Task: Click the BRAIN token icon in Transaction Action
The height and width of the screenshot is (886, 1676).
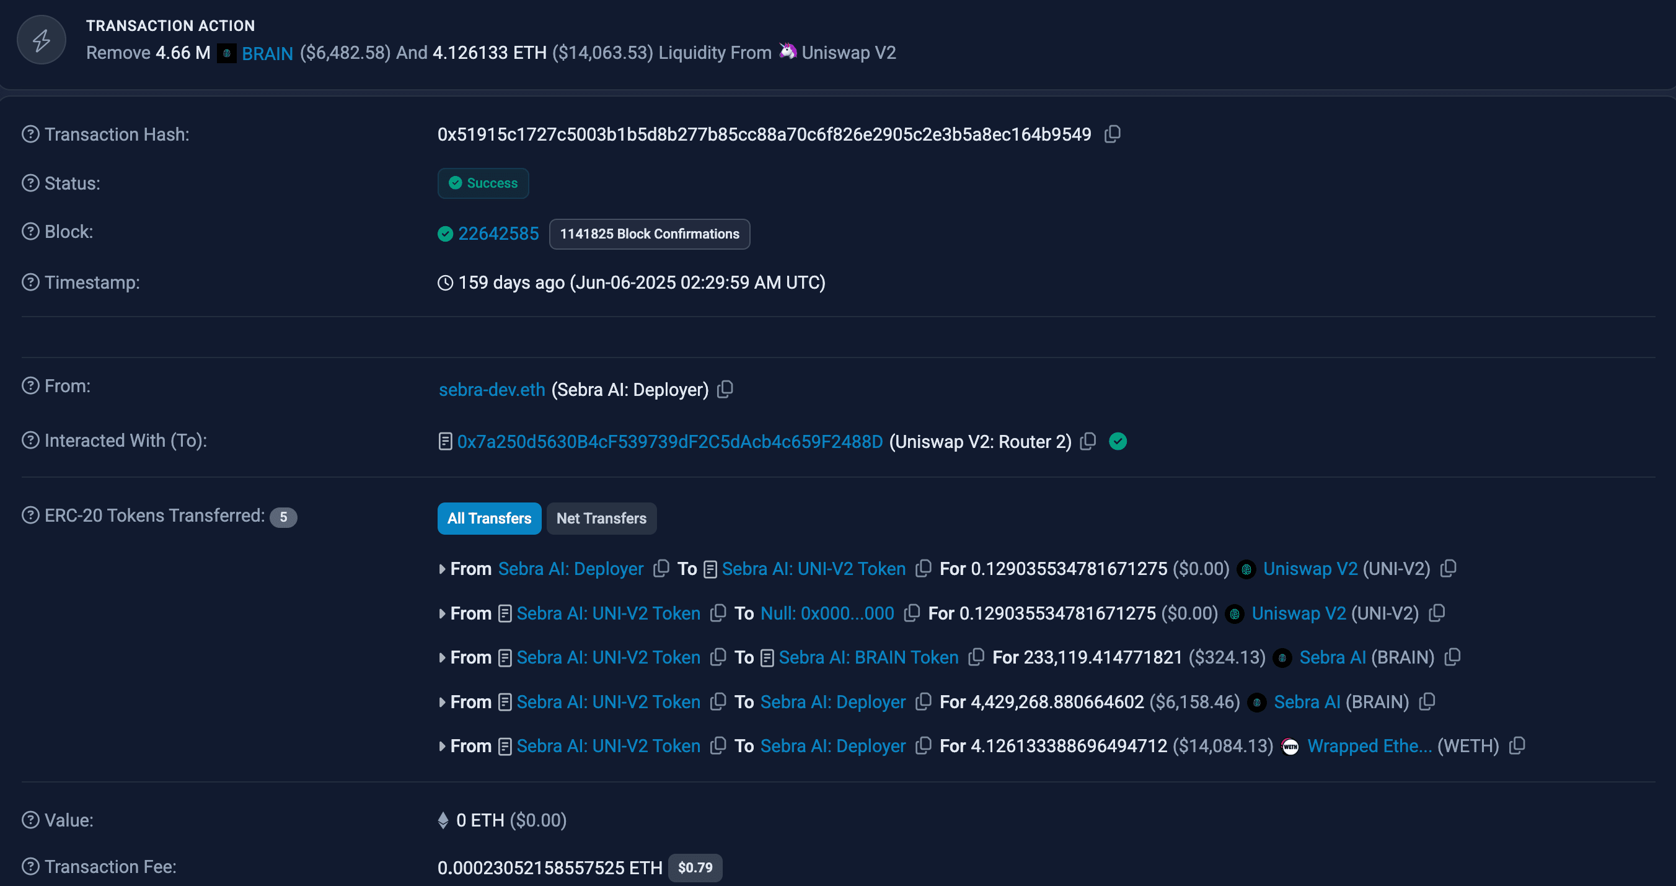Action: (x=226, y=53)
